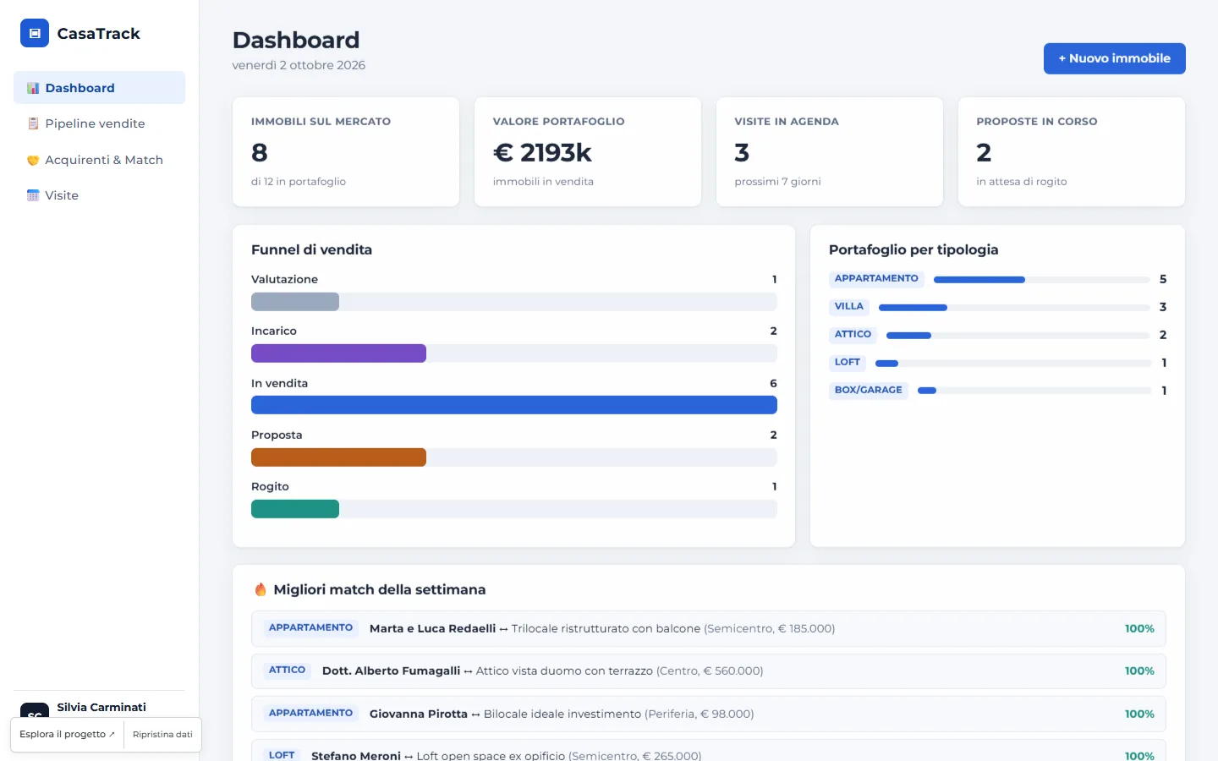1218x761 pixels.
Task: Click the Visite in agenda card
Action: pyautogui.click(x=830, y=151)
